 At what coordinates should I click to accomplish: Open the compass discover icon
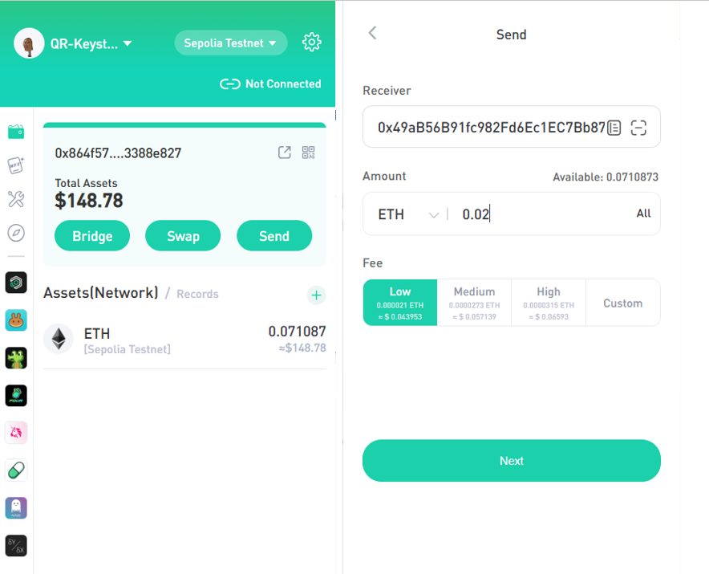[16, 233]
